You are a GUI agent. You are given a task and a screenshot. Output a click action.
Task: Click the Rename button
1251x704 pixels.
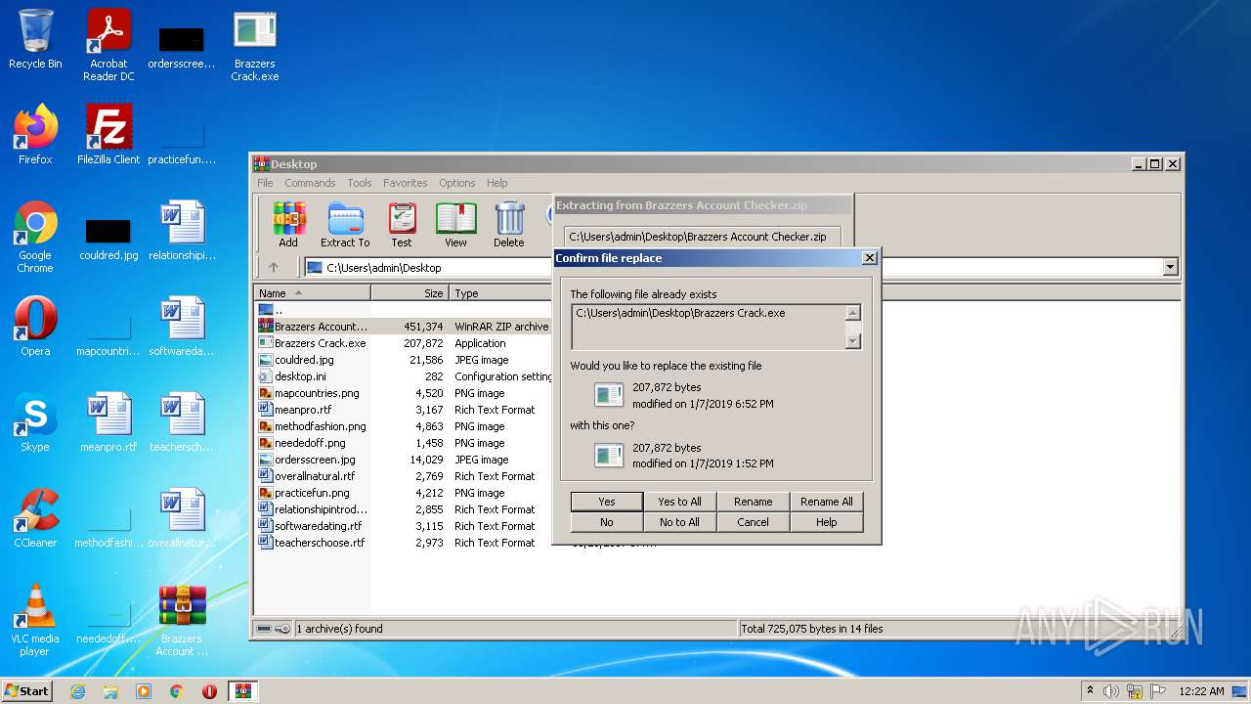tap(753, 502)
